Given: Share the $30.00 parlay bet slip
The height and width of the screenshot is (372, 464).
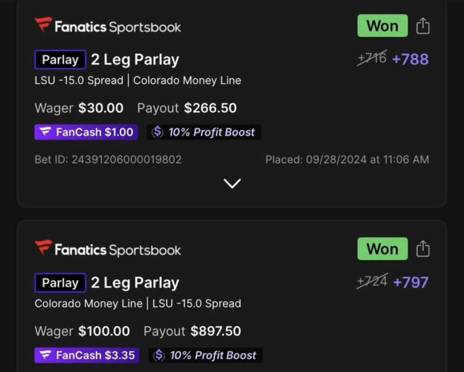Looking at the screenshot, I should click(423, 26).
